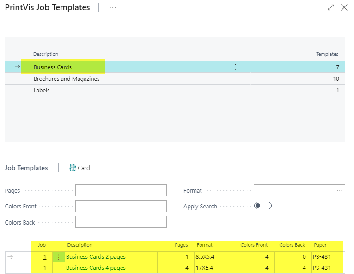Open the Business Cards link
Image resolution: width=354 pixels, height=274 pixels.
pyautogui.click(x=52, y=67)
